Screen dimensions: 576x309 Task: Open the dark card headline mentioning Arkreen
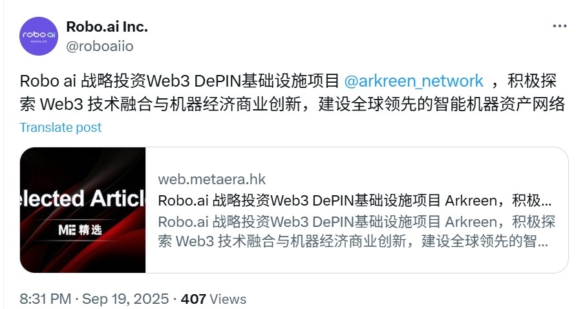click(354, 200)
